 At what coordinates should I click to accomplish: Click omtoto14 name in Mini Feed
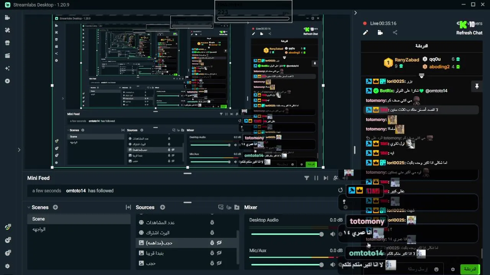(x=76, y=191)
